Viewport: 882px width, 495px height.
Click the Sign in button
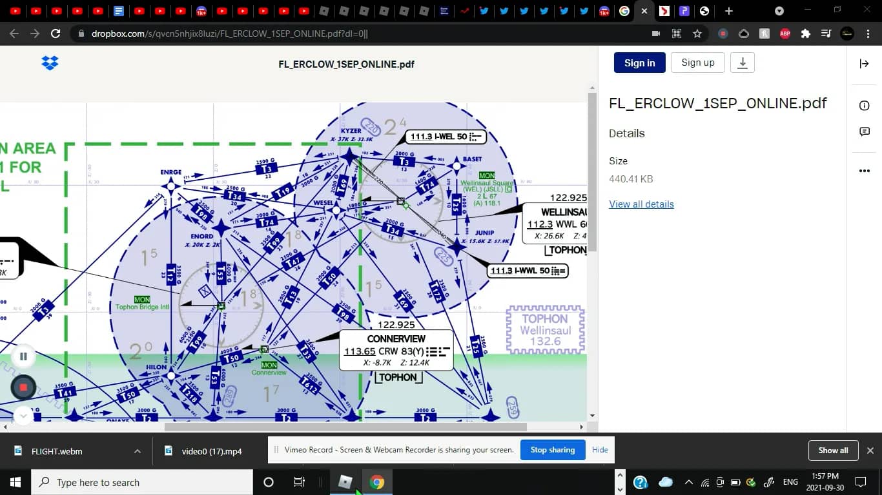[639, 63]
